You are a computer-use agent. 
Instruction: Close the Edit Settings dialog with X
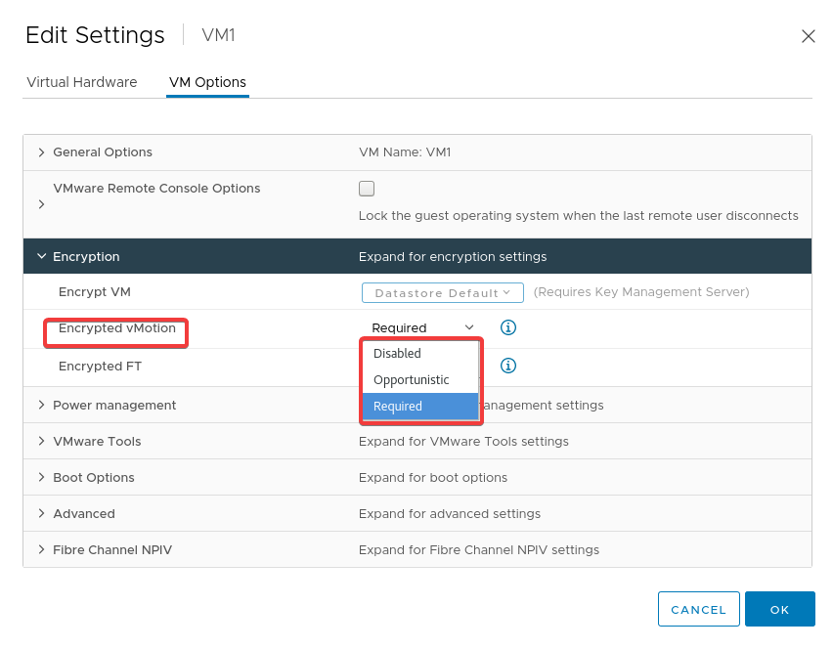808,36
